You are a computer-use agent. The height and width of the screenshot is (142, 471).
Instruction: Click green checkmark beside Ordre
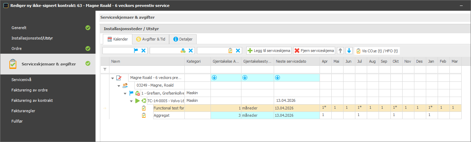88,48
